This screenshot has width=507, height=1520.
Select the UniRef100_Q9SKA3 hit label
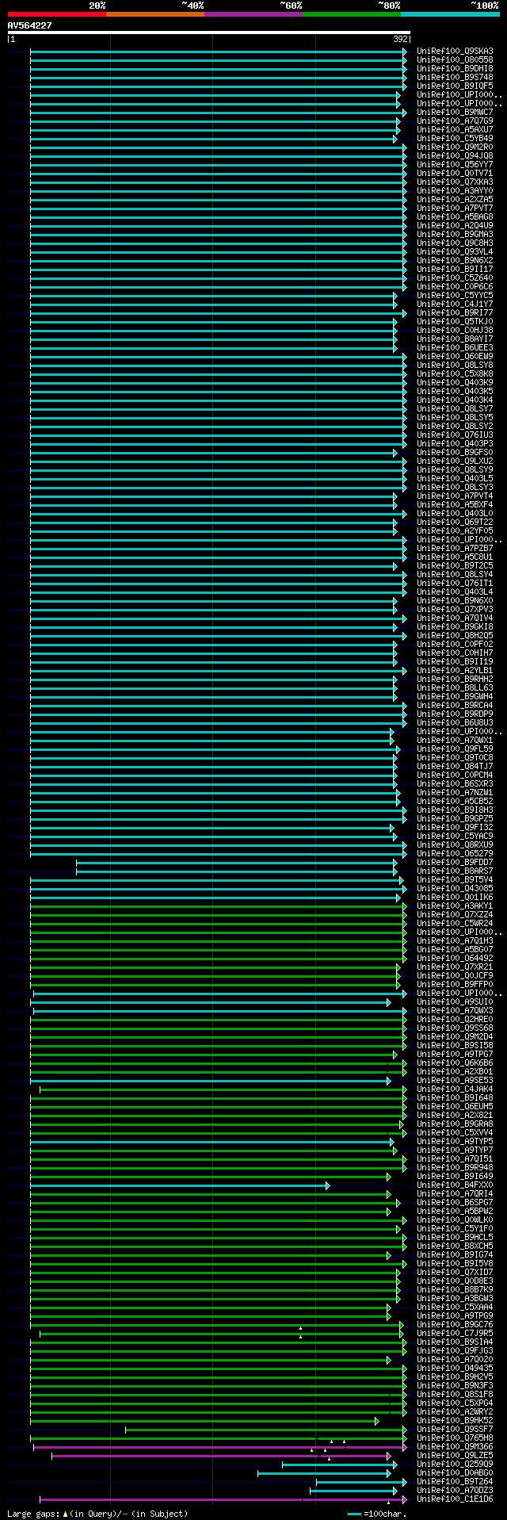tap(455, 51)
